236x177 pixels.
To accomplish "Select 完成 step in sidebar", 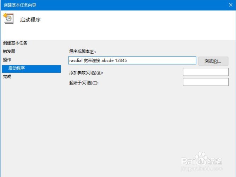I will 7,77.
